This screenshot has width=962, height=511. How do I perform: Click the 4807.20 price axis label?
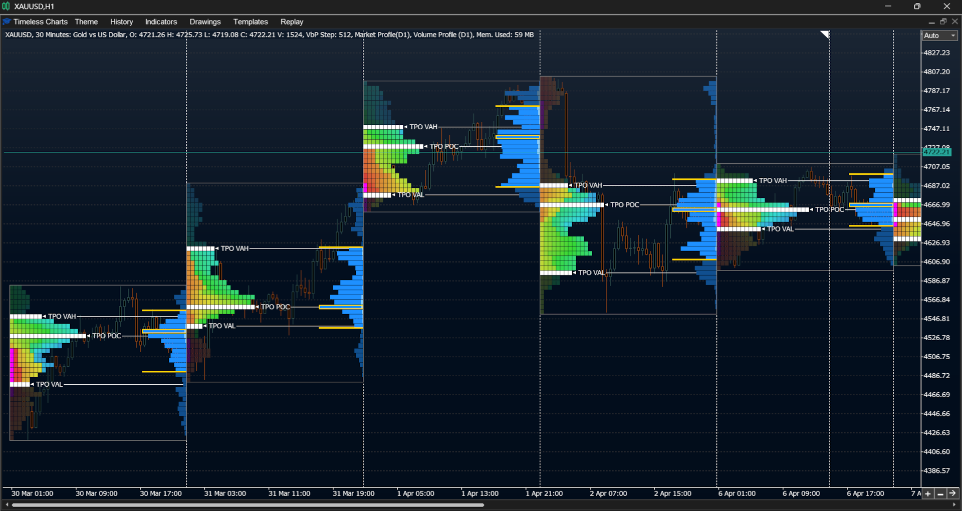[937, 72]
